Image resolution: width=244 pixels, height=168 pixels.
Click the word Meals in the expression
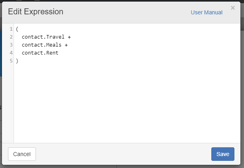click(54, 45)
